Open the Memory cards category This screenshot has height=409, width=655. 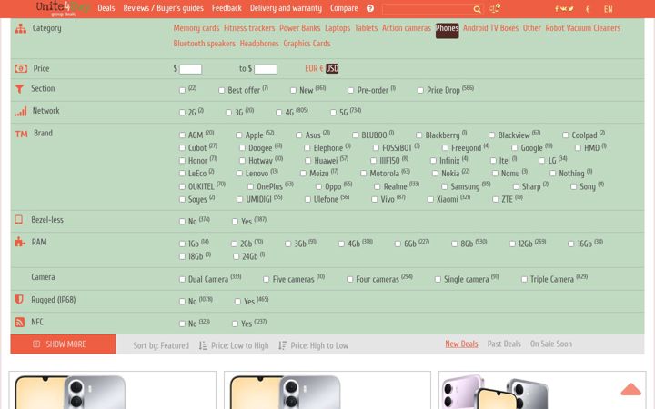click(196, 28)
